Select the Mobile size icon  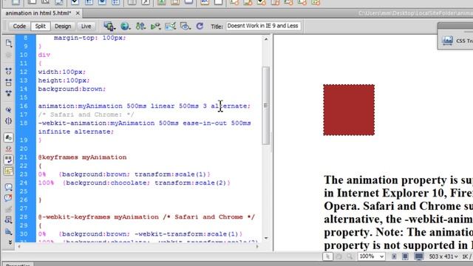pyautogui.click(x=394, y=256)
